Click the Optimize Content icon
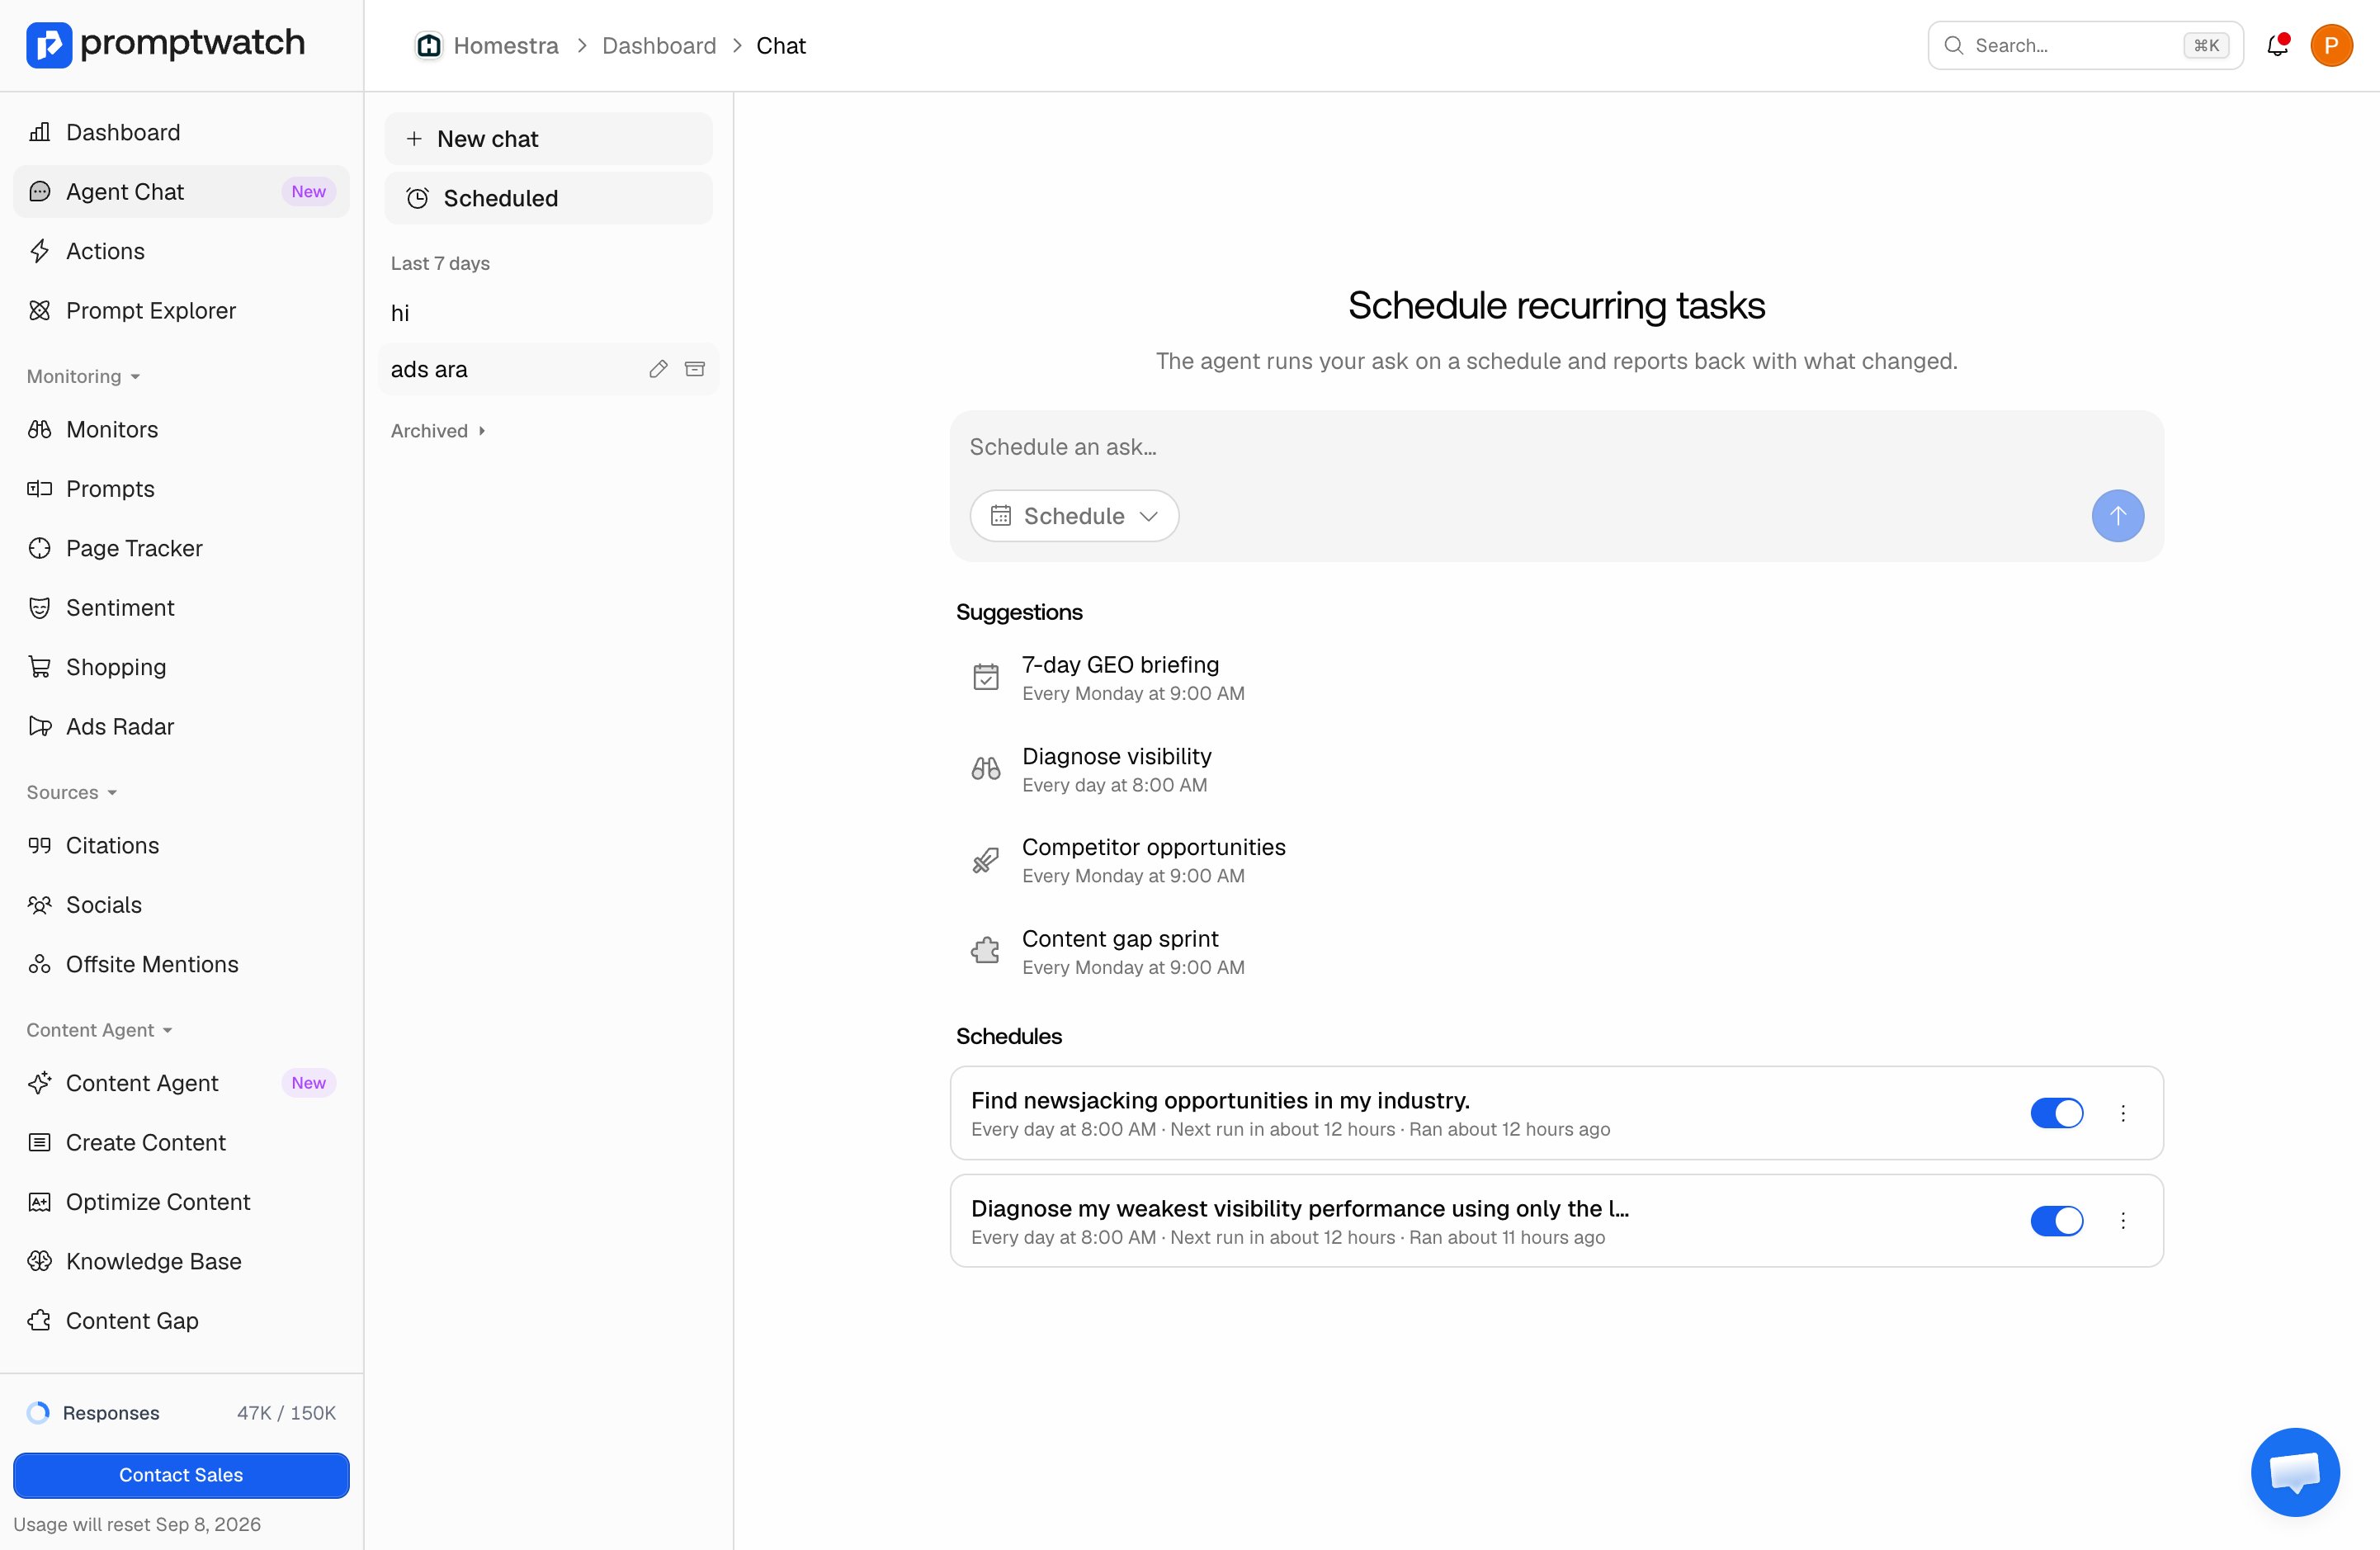Viewport: 2380px width, 1550px height. 40,1202
